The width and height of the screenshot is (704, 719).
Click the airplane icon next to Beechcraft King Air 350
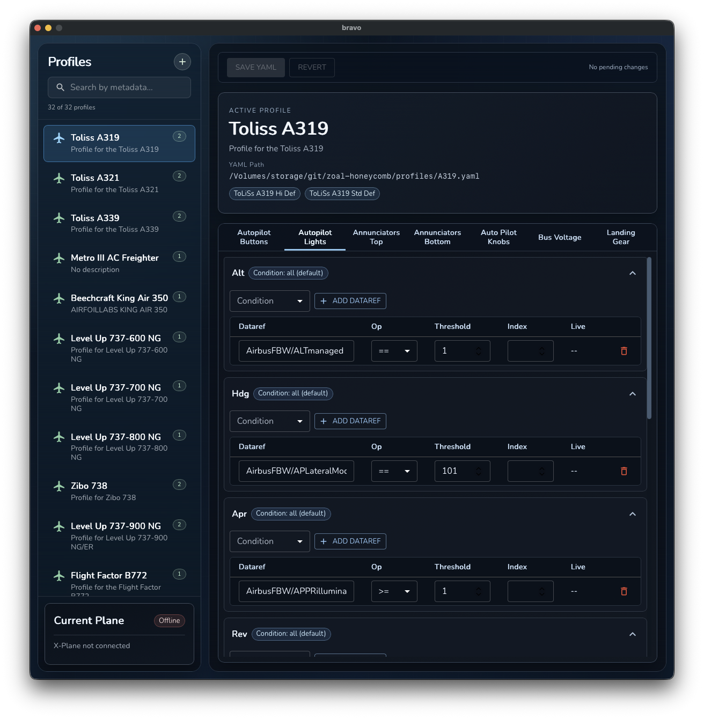pyautogui.click(x=59, y=298)
